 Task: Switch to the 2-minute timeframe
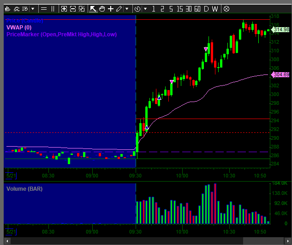[162, 9]
